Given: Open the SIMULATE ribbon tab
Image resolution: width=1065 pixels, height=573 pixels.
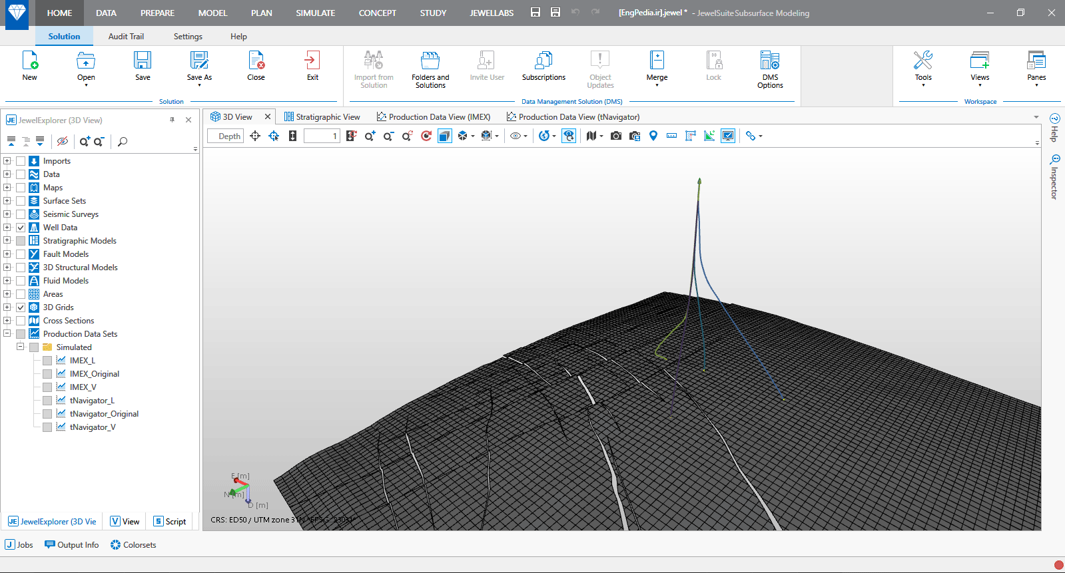Looking at the screenshot, I should click(316, 13).
